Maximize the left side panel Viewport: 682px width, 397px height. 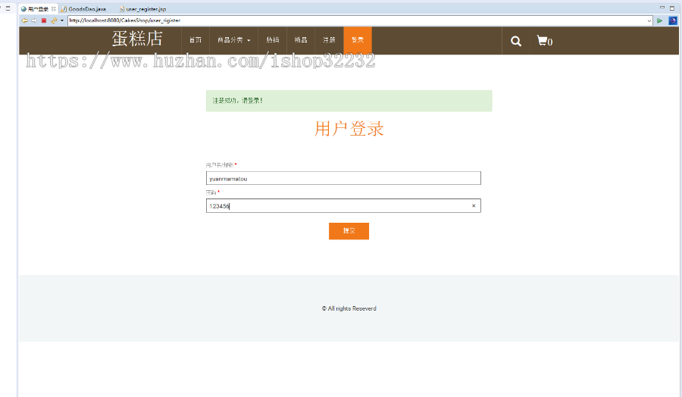[8, 8]
